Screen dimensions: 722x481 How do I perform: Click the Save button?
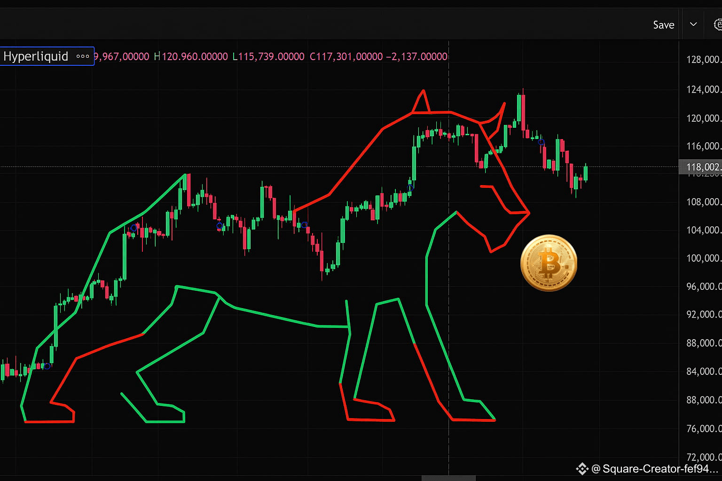pos(663,25)
